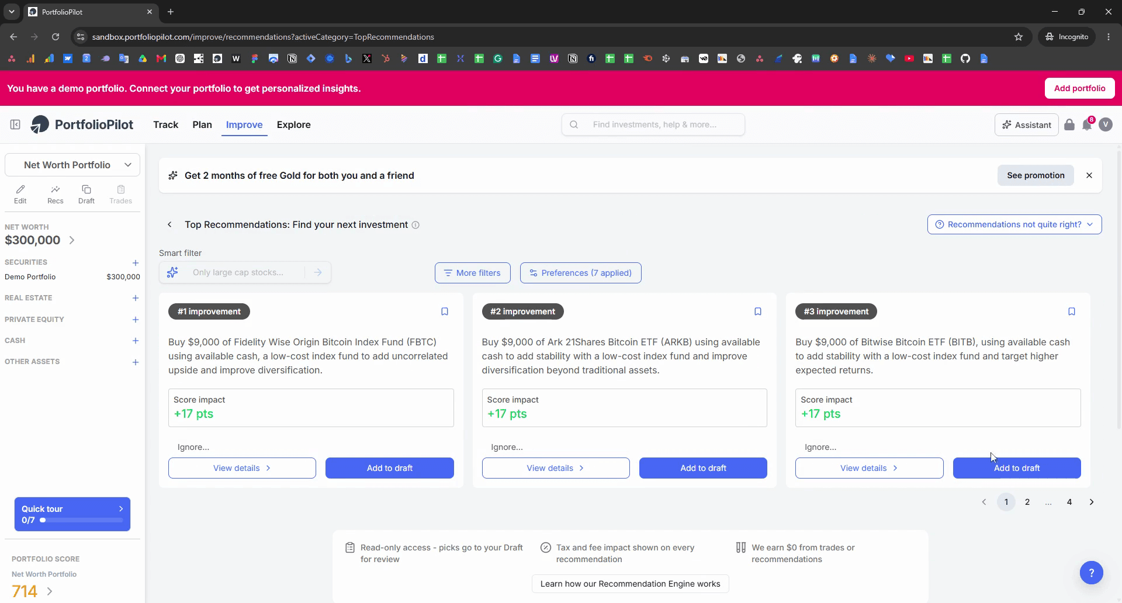Click See promotion button

[x=1036, y=175]
